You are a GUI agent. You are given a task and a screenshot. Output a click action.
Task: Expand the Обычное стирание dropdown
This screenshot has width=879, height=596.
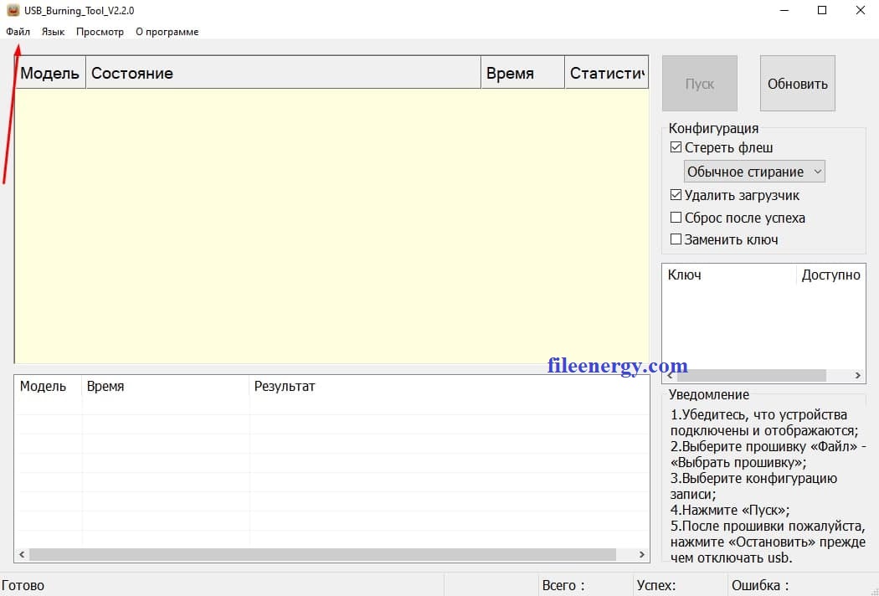coord(754,172)
